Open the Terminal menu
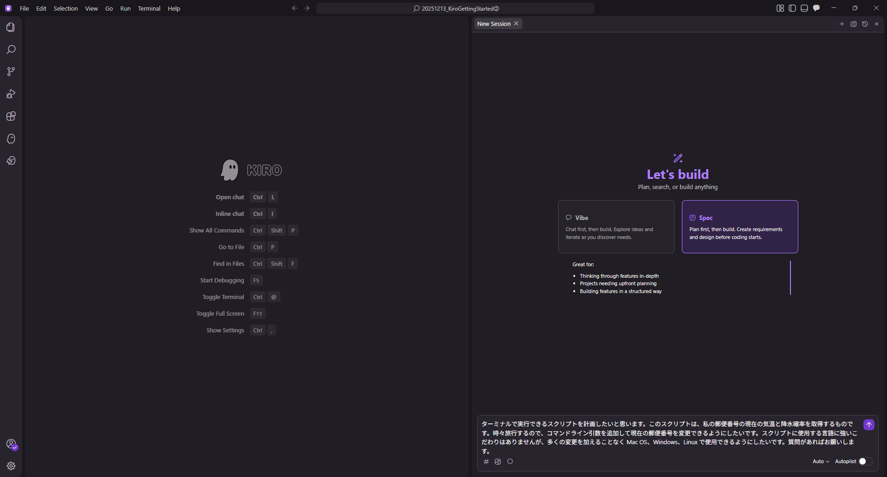 click(x=149, y=8)
